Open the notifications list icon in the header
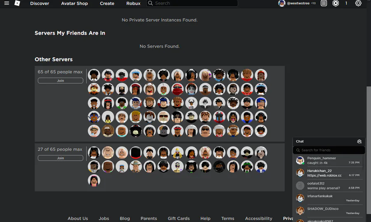The width and height of the screenshot is (371, 222). pyautogui.click(x=324, y=3)
